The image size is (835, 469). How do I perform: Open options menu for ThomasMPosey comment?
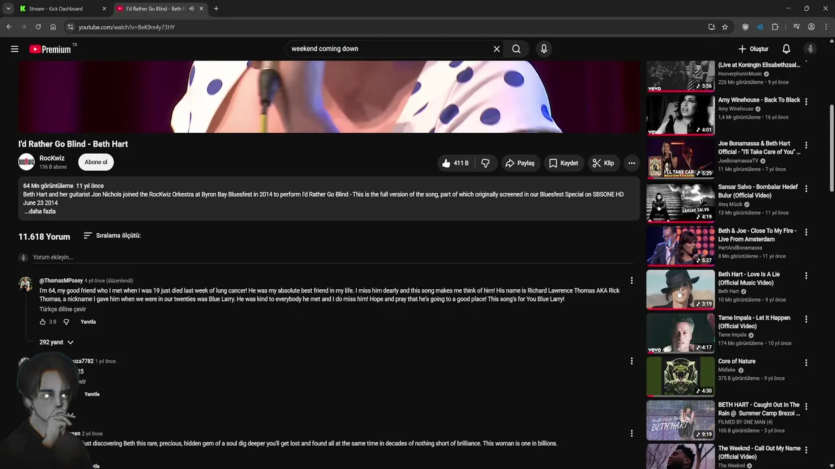(631, 281)
